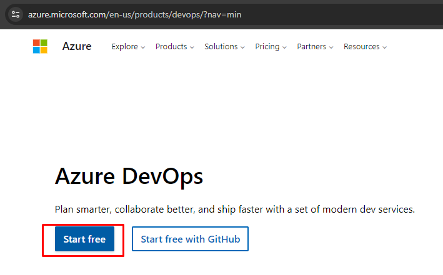Click the chevron arrow beside Partners

point(331,47)
